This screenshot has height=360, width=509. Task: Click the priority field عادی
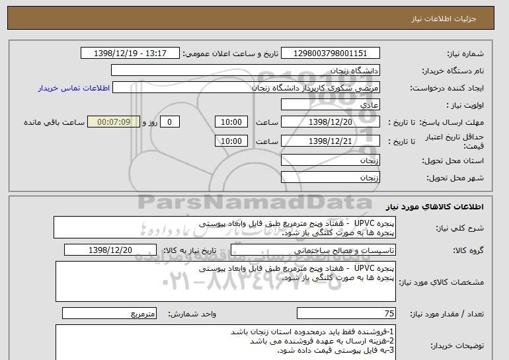(330, 105)
